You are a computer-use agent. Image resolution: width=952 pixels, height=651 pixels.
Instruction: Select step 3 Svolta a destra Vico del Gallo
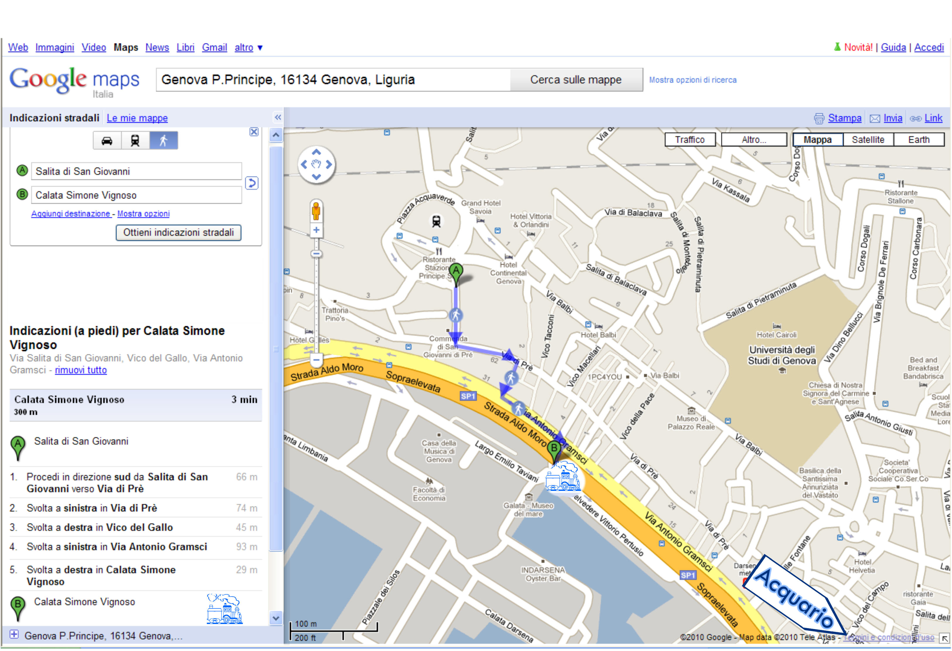coord(135,527)
